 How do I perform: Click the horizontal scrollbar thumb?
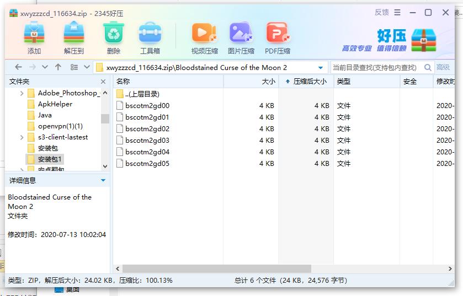click(217, 268)
